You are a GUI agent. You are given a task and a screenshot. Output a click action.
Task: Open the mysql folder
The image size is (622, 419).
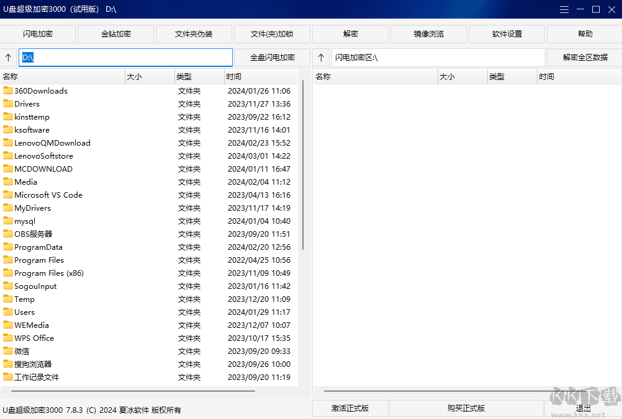coord(25,221)
